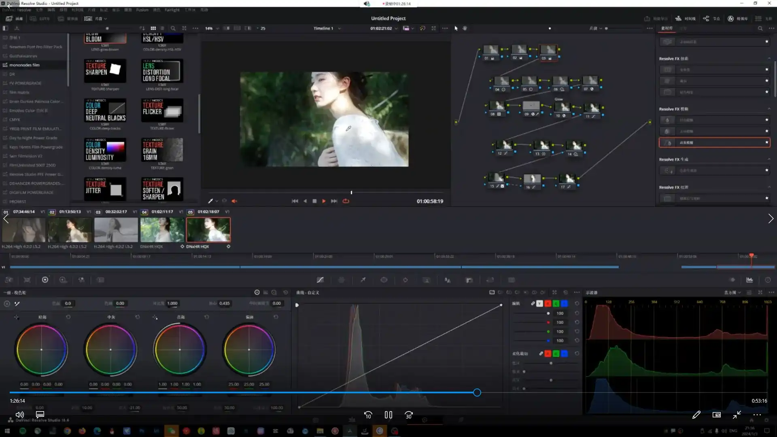Apply the TEXTURE sharpen still
777x437 pixels.
[105, 71]
